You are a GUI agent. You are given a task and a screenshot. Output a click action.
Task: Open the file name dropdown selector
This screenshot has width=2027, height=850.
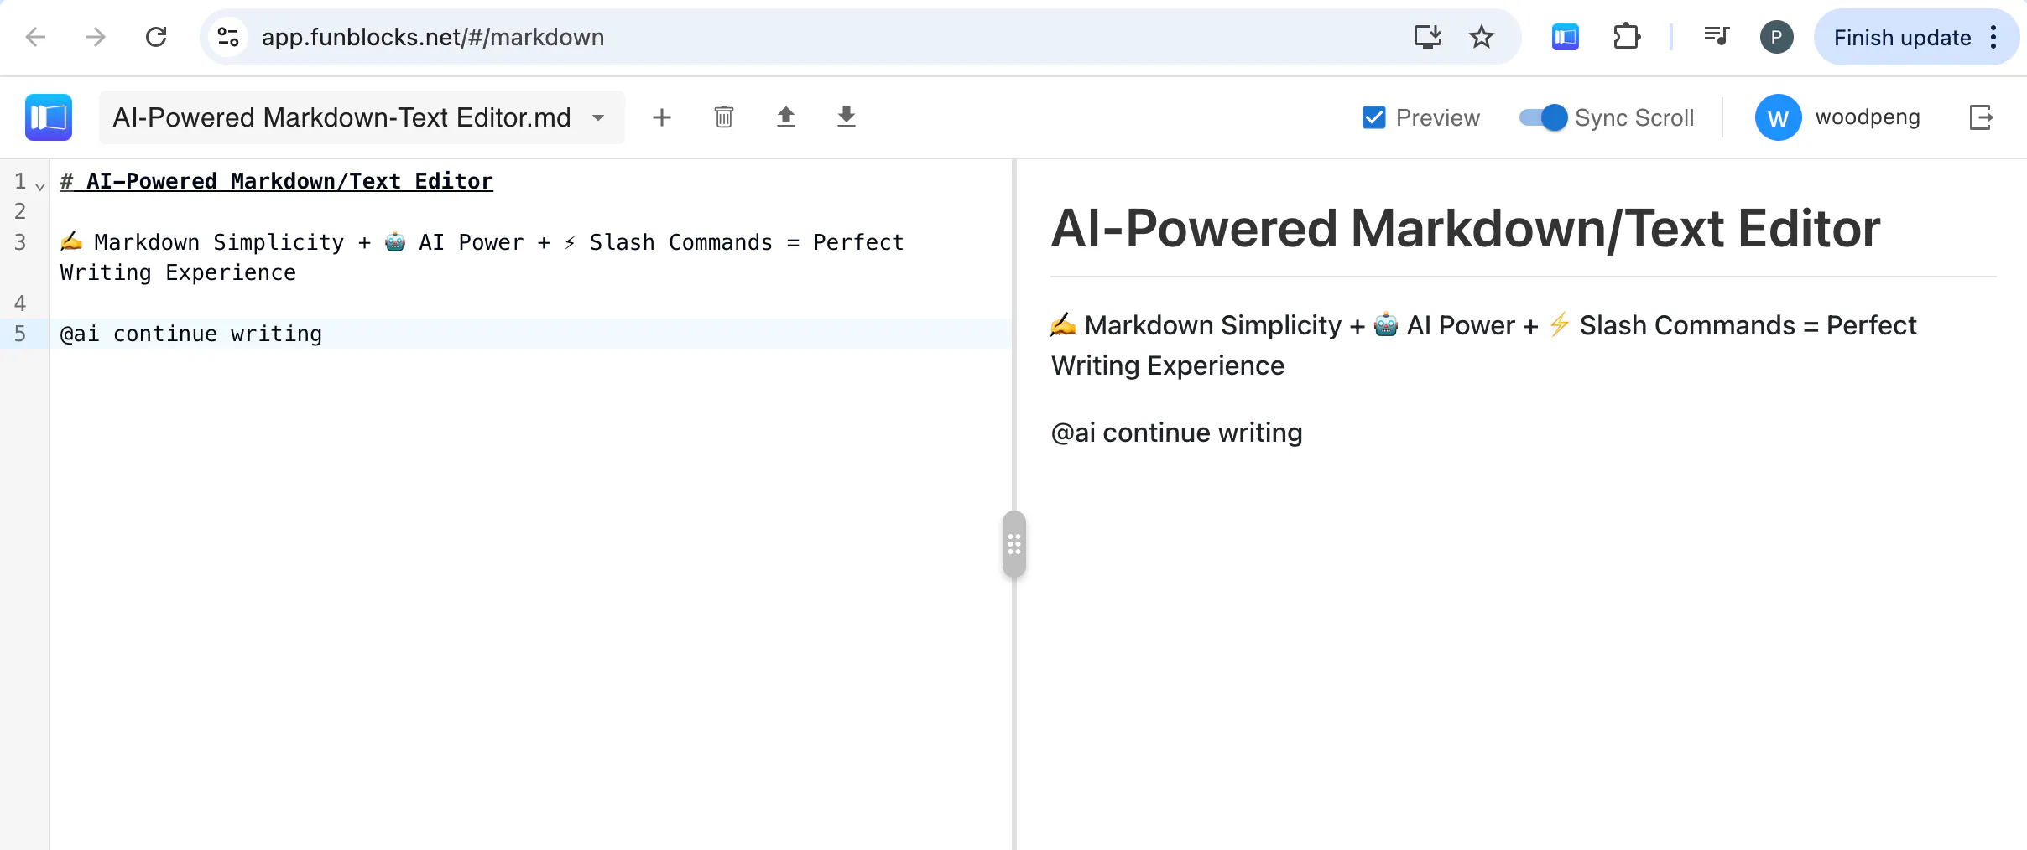pos(362,117)
